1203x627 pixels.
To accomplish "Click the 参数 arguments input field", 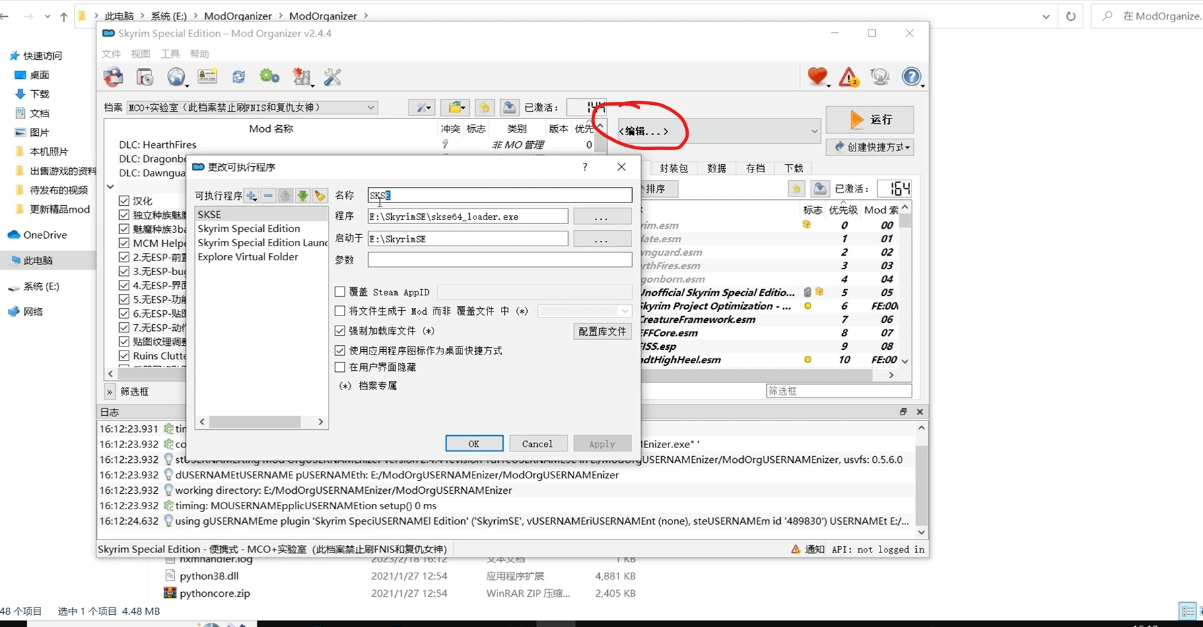I will click(x=500, y=260).
